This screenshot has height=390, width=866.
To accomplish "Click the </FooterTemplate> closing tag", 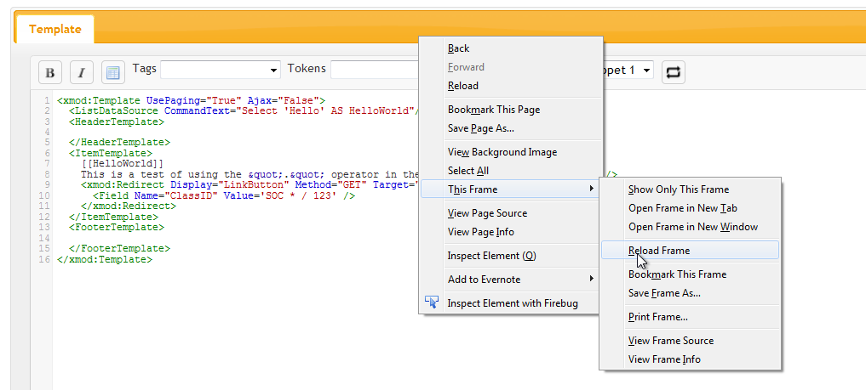I will 119,248.
